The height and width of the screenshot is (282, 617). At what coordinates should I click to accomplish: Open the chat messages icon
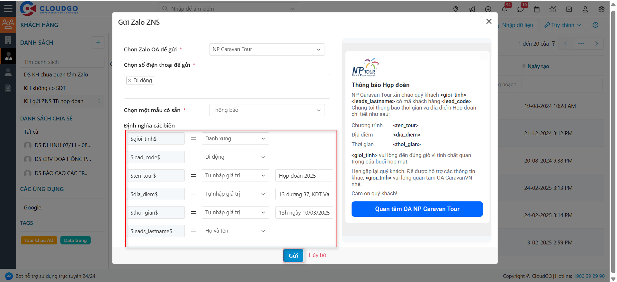[521, 9]
